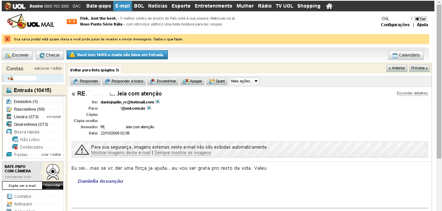Open the Calendário button
This screenshot has width=442, height=211.
(406, 55)
